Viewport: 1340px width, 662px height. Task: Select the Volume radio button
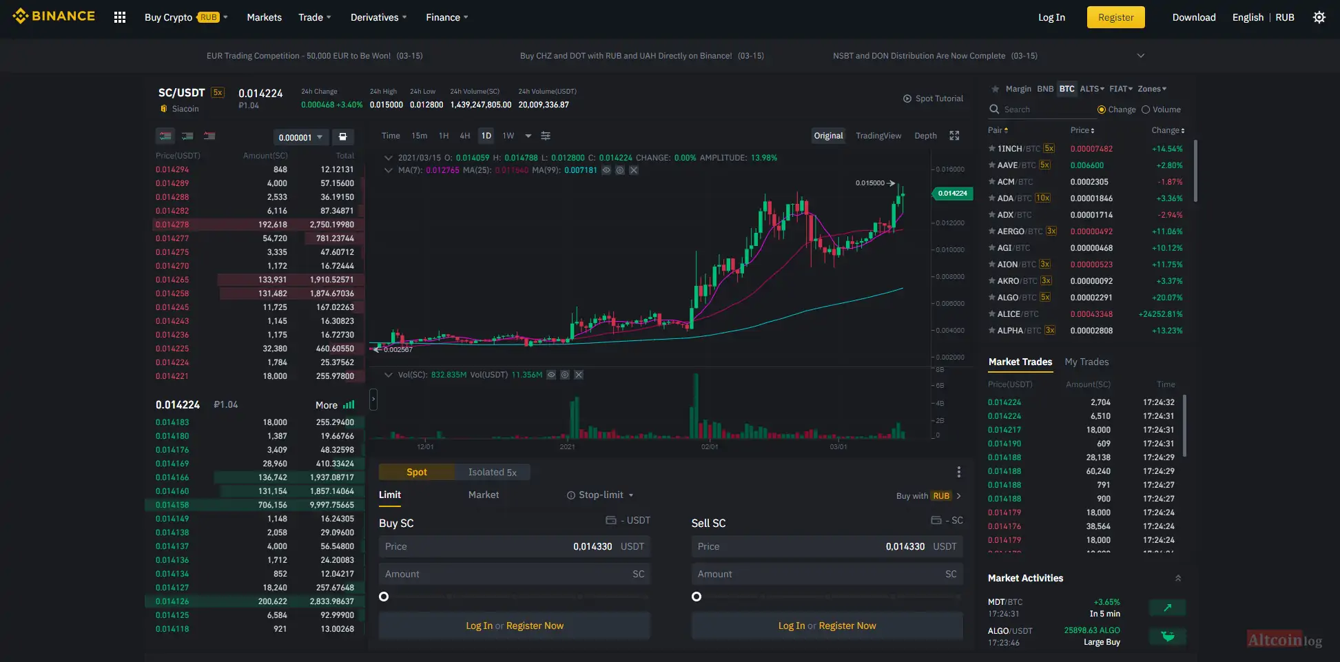point(1146,110)
